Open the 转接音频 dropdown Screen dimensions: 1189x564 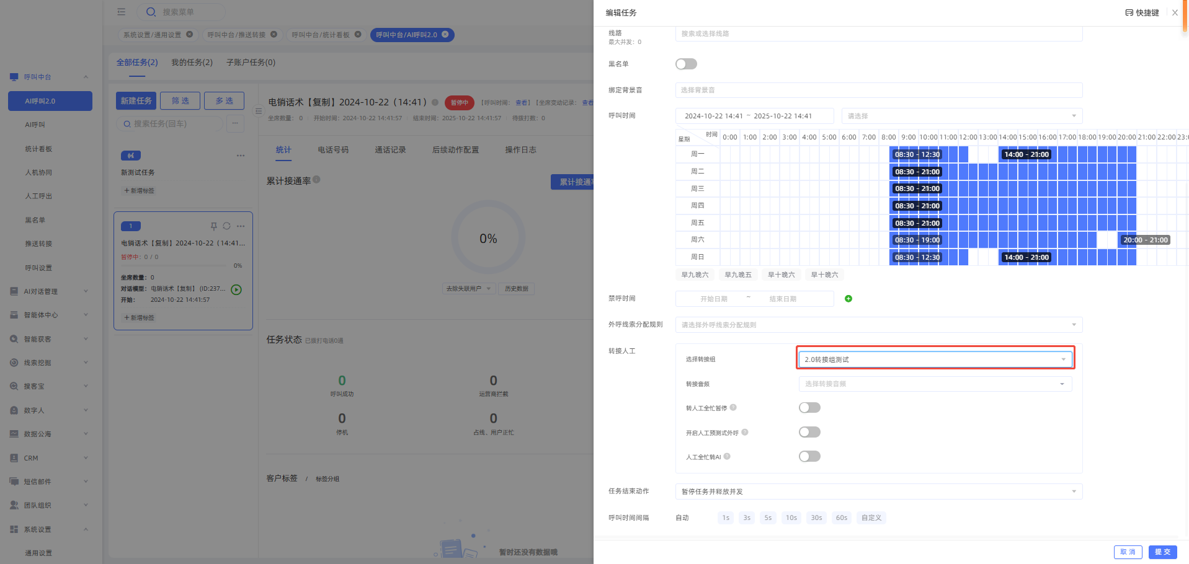tap(935, 384)
